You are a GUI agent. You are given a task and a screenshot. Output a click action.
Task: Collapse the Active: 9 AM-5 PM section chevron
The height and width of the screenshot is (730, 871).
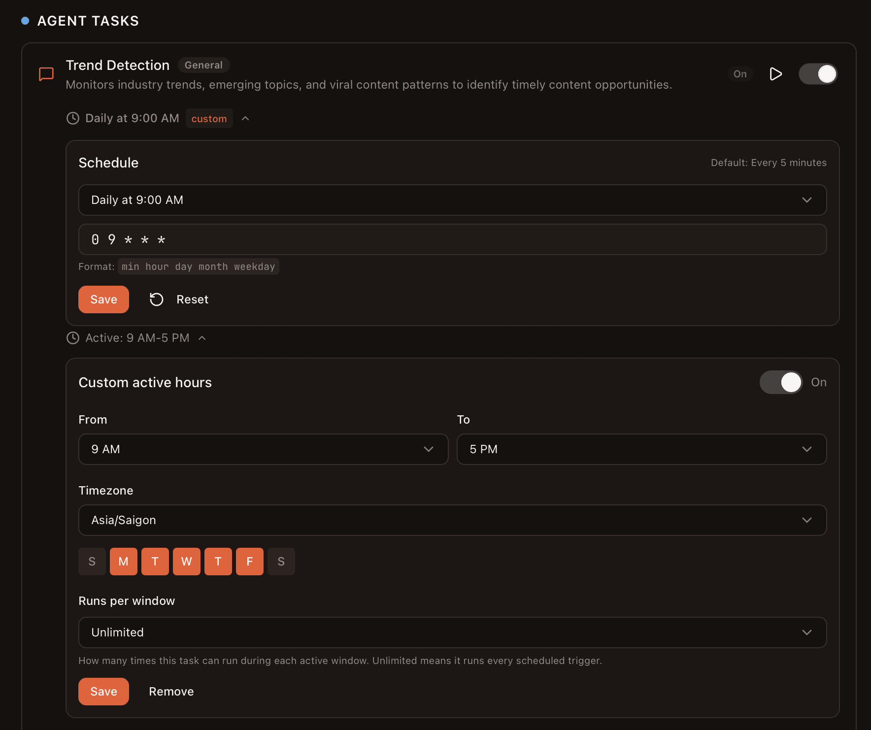click(x=202, y=338)
